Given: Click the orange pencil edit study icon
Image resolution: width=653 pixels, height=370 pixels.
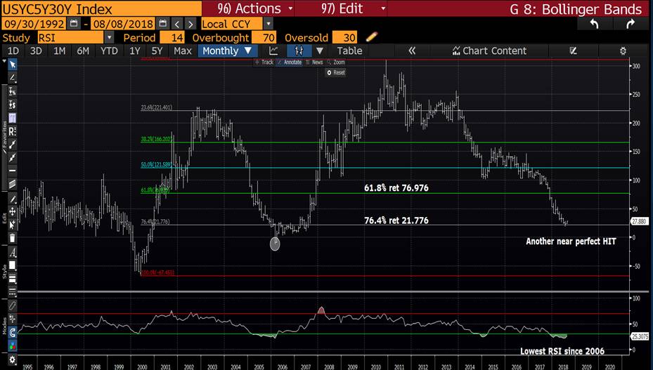Looking at the screenshot, I should click(371, 37).
